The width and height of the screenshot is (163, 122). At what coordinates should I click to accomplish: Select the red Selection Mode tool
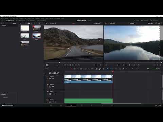tap(71, 69)
